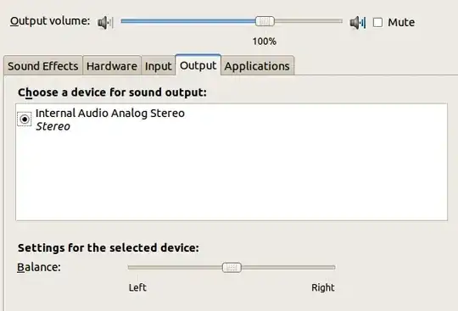Click the balance track toward the Left side
Screen dimensions: 458x311
pos(175,267)
